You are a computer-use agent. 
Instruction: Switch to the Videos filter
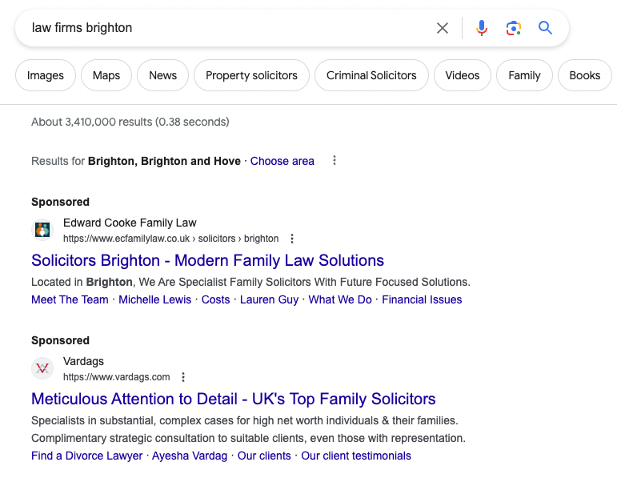click(463, 75)
